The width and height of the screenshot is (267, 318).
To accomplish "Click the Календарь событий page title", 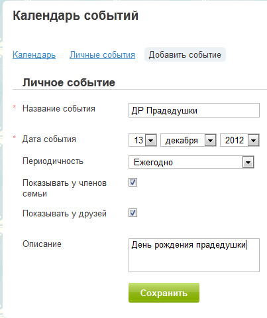I will point(76,16).
